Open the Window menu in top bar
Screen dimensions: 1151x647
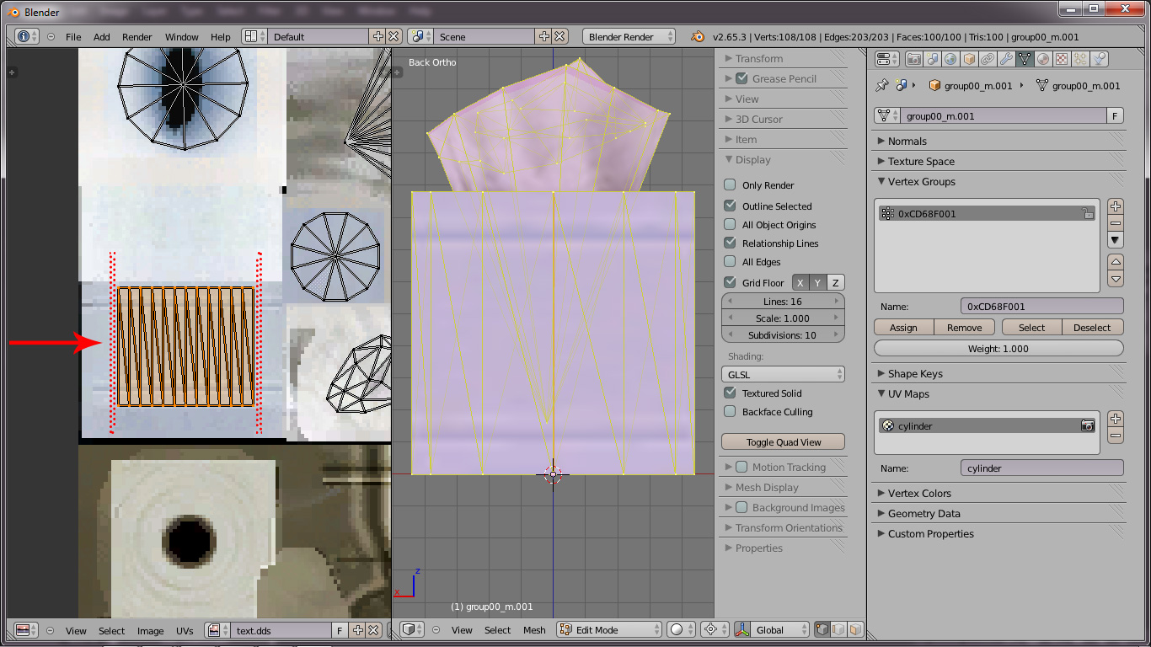click(181, 37)
